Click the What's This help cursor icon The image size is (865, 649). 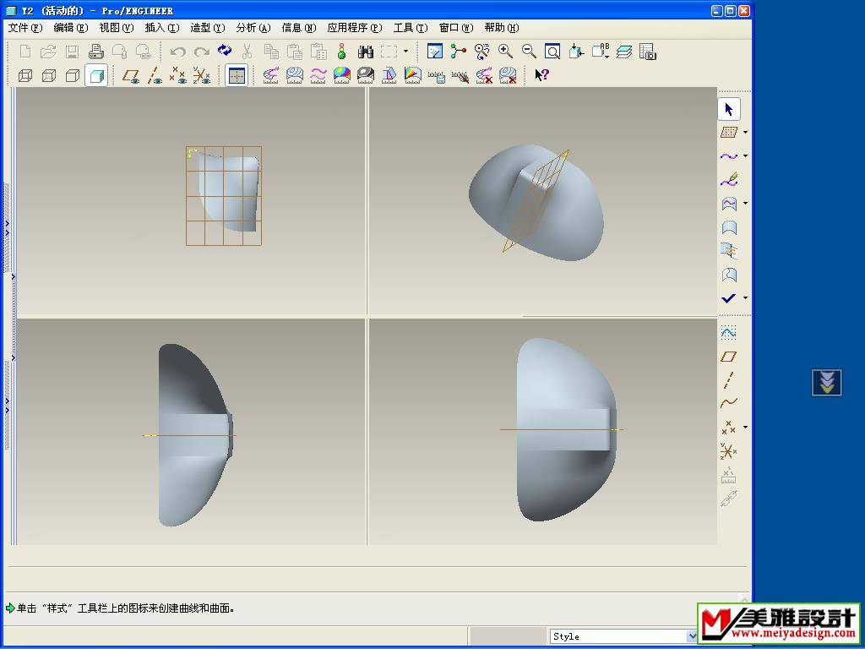[x=541, y=75]
